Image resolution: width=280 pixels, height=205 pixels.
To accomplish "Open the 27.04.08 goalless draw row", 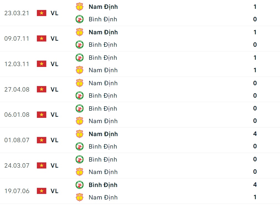I will tap(140, 89).
